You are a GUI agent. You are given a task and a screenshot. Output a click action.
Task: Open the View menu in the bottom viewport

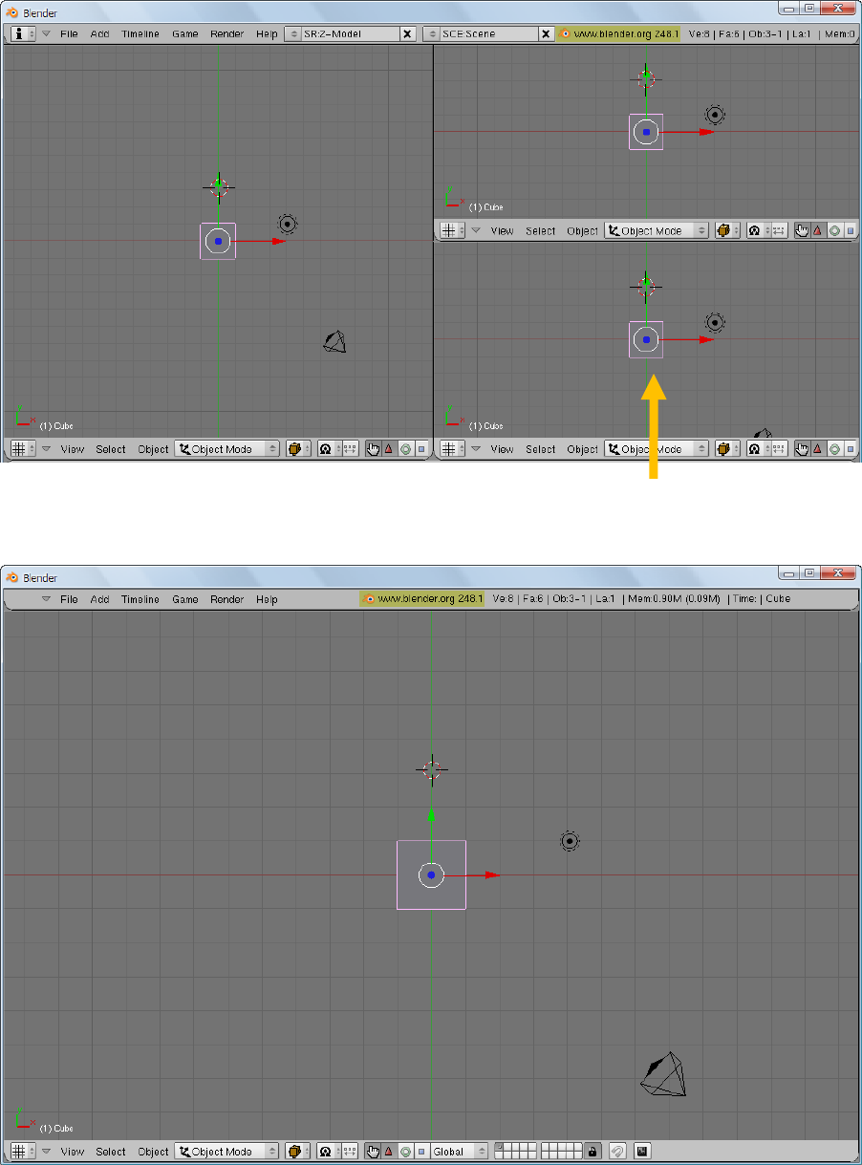(x=72, y=1152)
